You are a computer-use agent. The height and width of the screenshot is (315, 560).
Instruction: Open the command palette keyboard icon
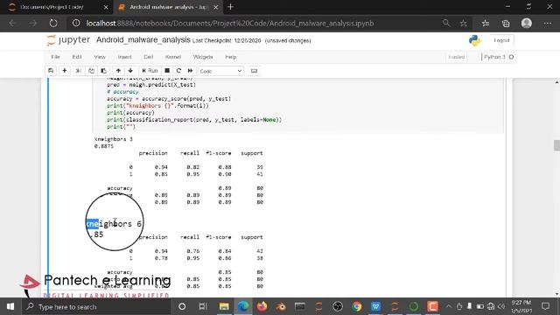pos(254,71)
